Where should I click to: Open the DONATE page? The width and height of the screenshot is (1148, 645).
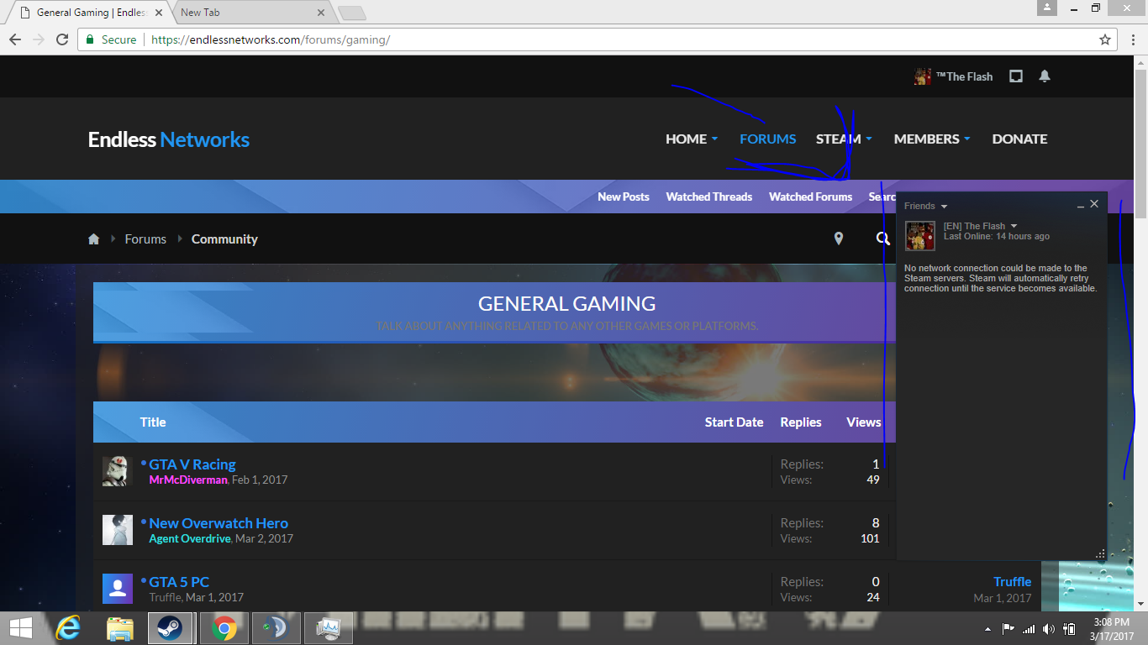1019,139
